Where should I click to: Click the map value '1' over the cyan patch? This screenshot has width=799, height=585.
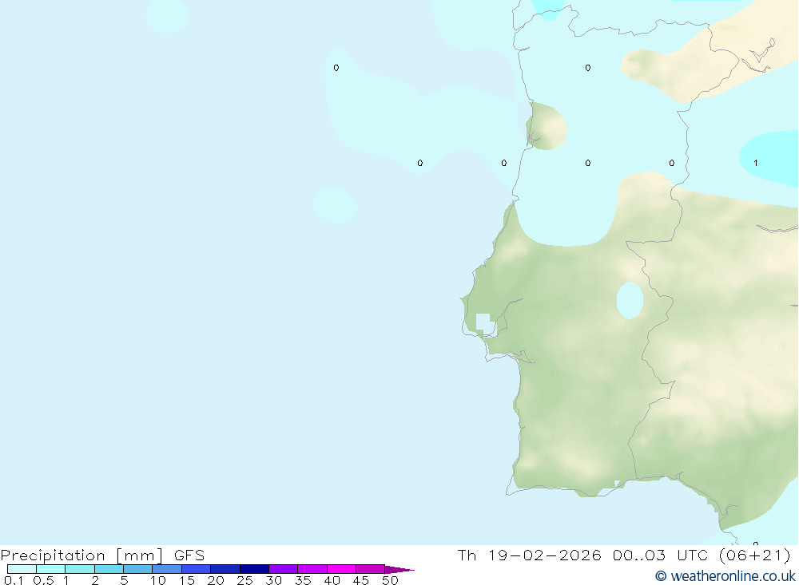(x=755, y=163)
